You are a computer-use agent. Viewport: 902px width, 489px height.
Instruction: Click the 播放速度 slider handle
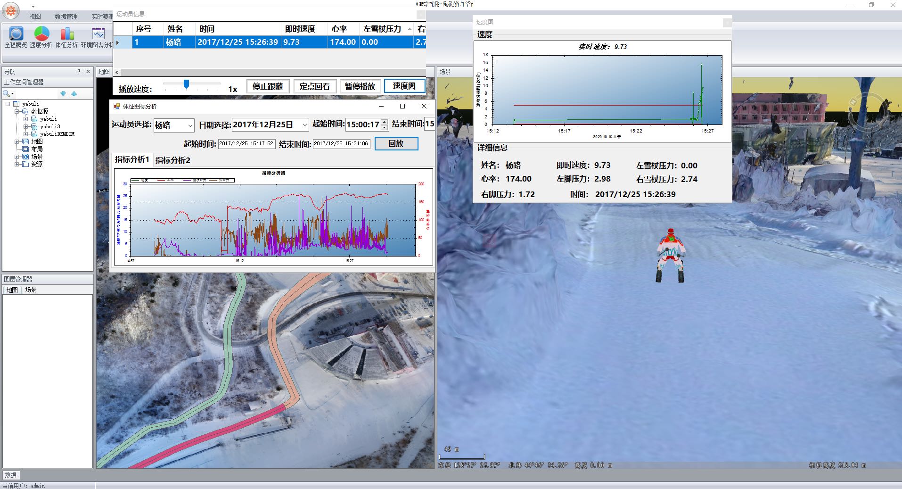[x=187, y=84]
